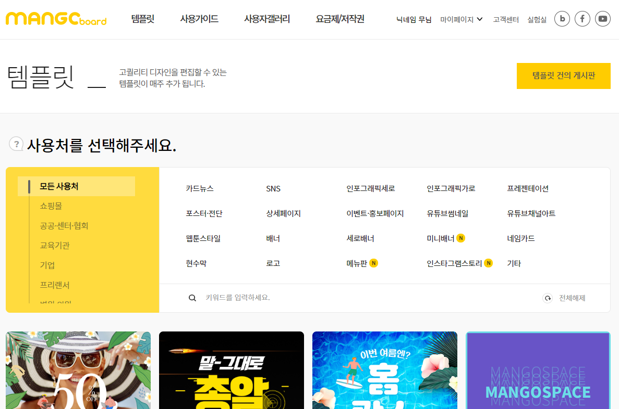
Task: Choose the 미니배너 category
Action: coord(441,238)
